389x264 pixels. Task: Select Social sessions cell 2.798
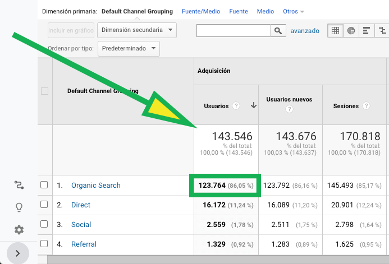[x=344, y=224]
